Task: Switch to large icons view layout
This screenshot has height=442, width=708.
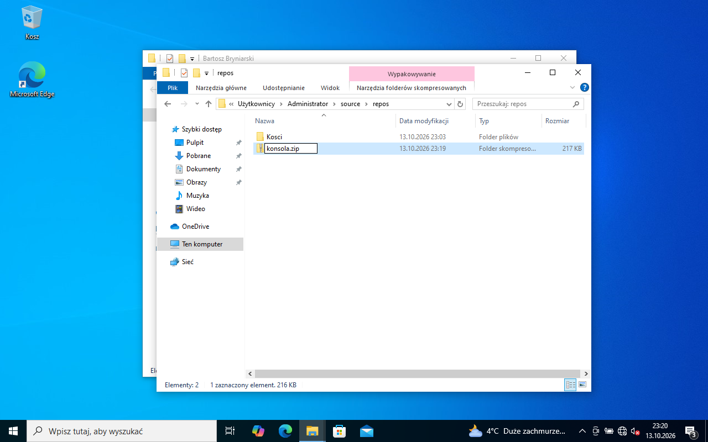Action: [582, 385]
